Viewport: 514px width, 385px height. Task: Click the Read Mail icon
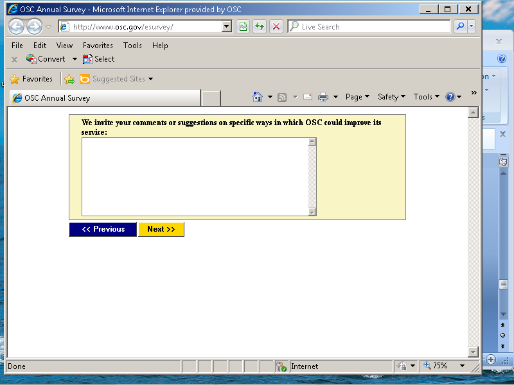308,97
